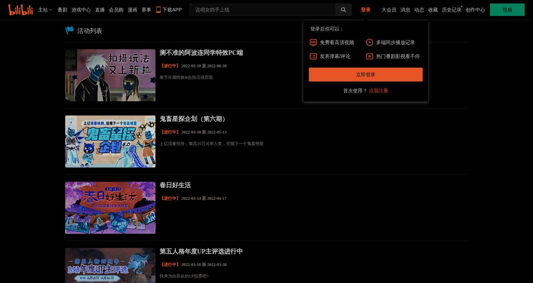Image resolution: width=533 pixels, height=283 pixels.
Task: Open title 测不准的阿波连同学特效PC端
Action: [201, 53]
